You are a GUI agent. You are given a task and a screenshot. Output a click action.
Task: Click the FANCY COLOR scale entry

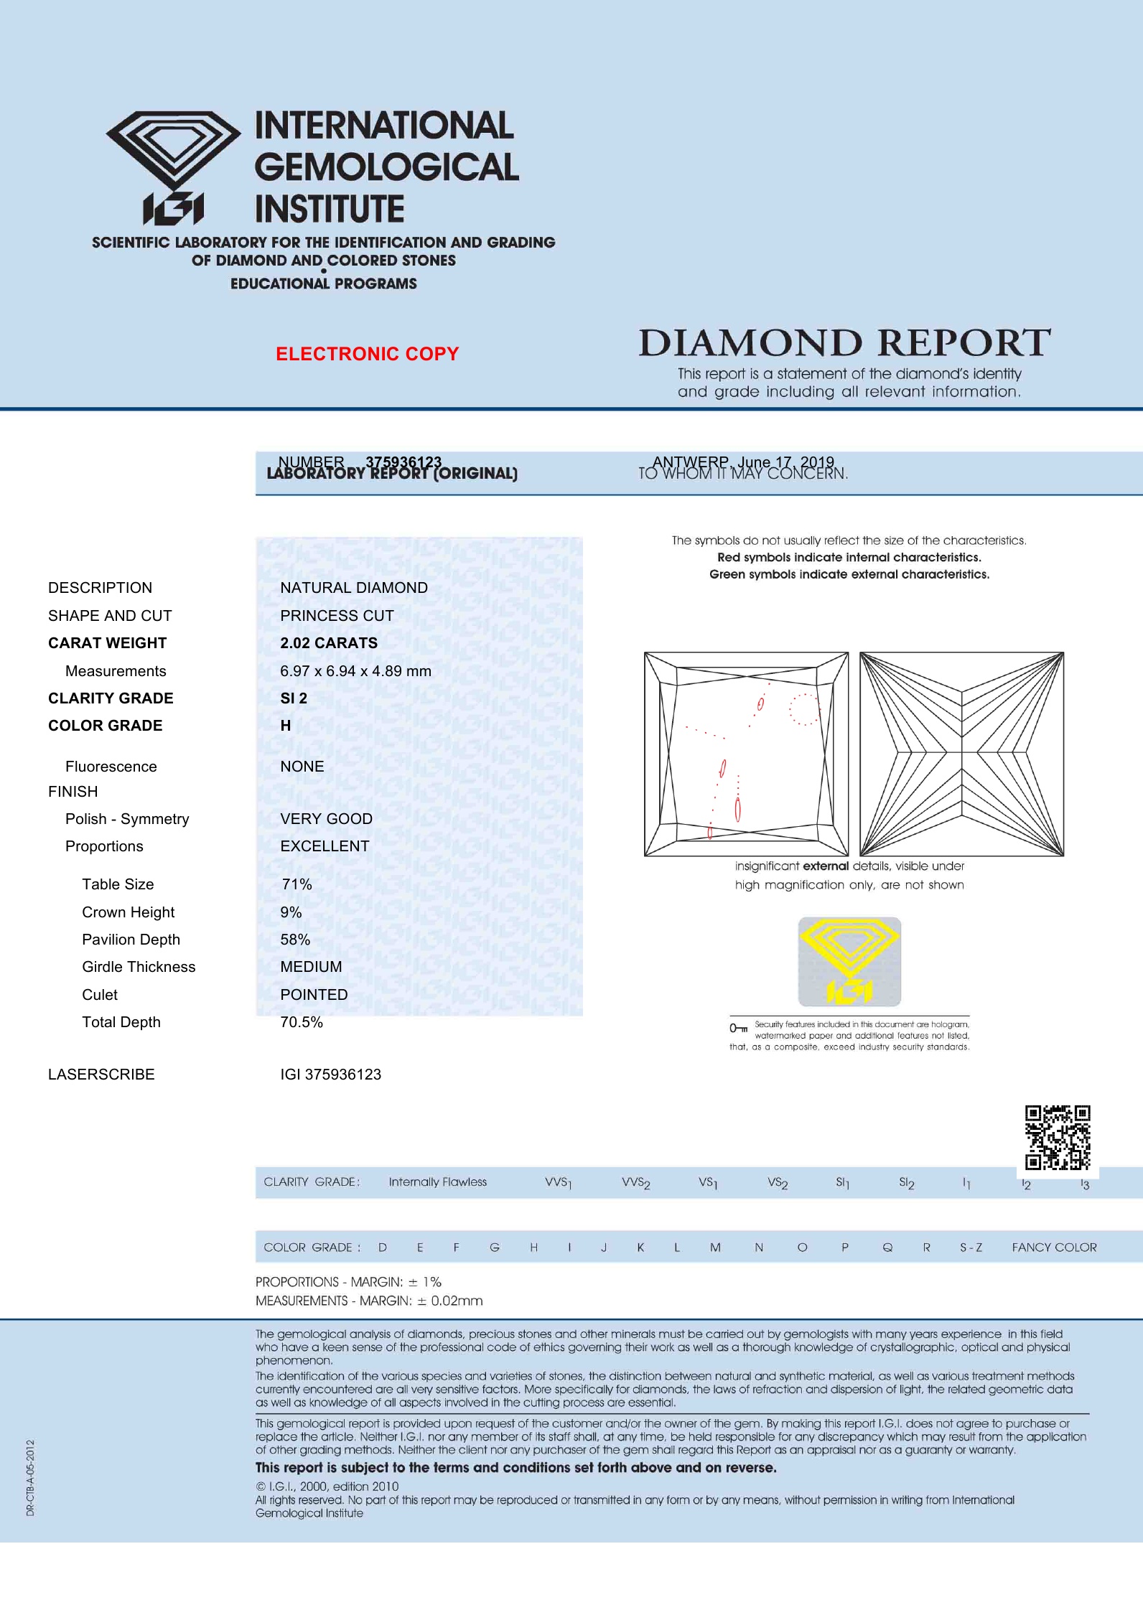tap(1054, 1248)
